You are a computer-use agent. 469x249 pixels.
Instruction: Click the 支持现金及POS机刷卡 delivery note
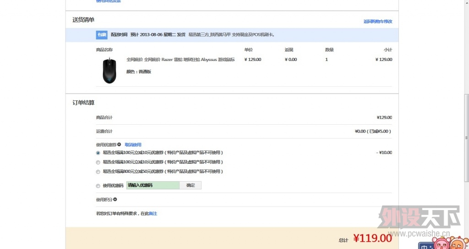pyautogui.click(x=253, y=35)
